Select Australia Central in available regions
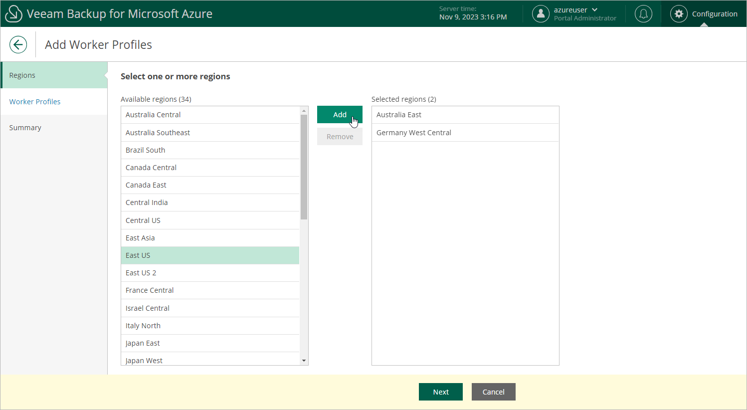747x410 pixels. pyautogui.click(x=210, y=115)
